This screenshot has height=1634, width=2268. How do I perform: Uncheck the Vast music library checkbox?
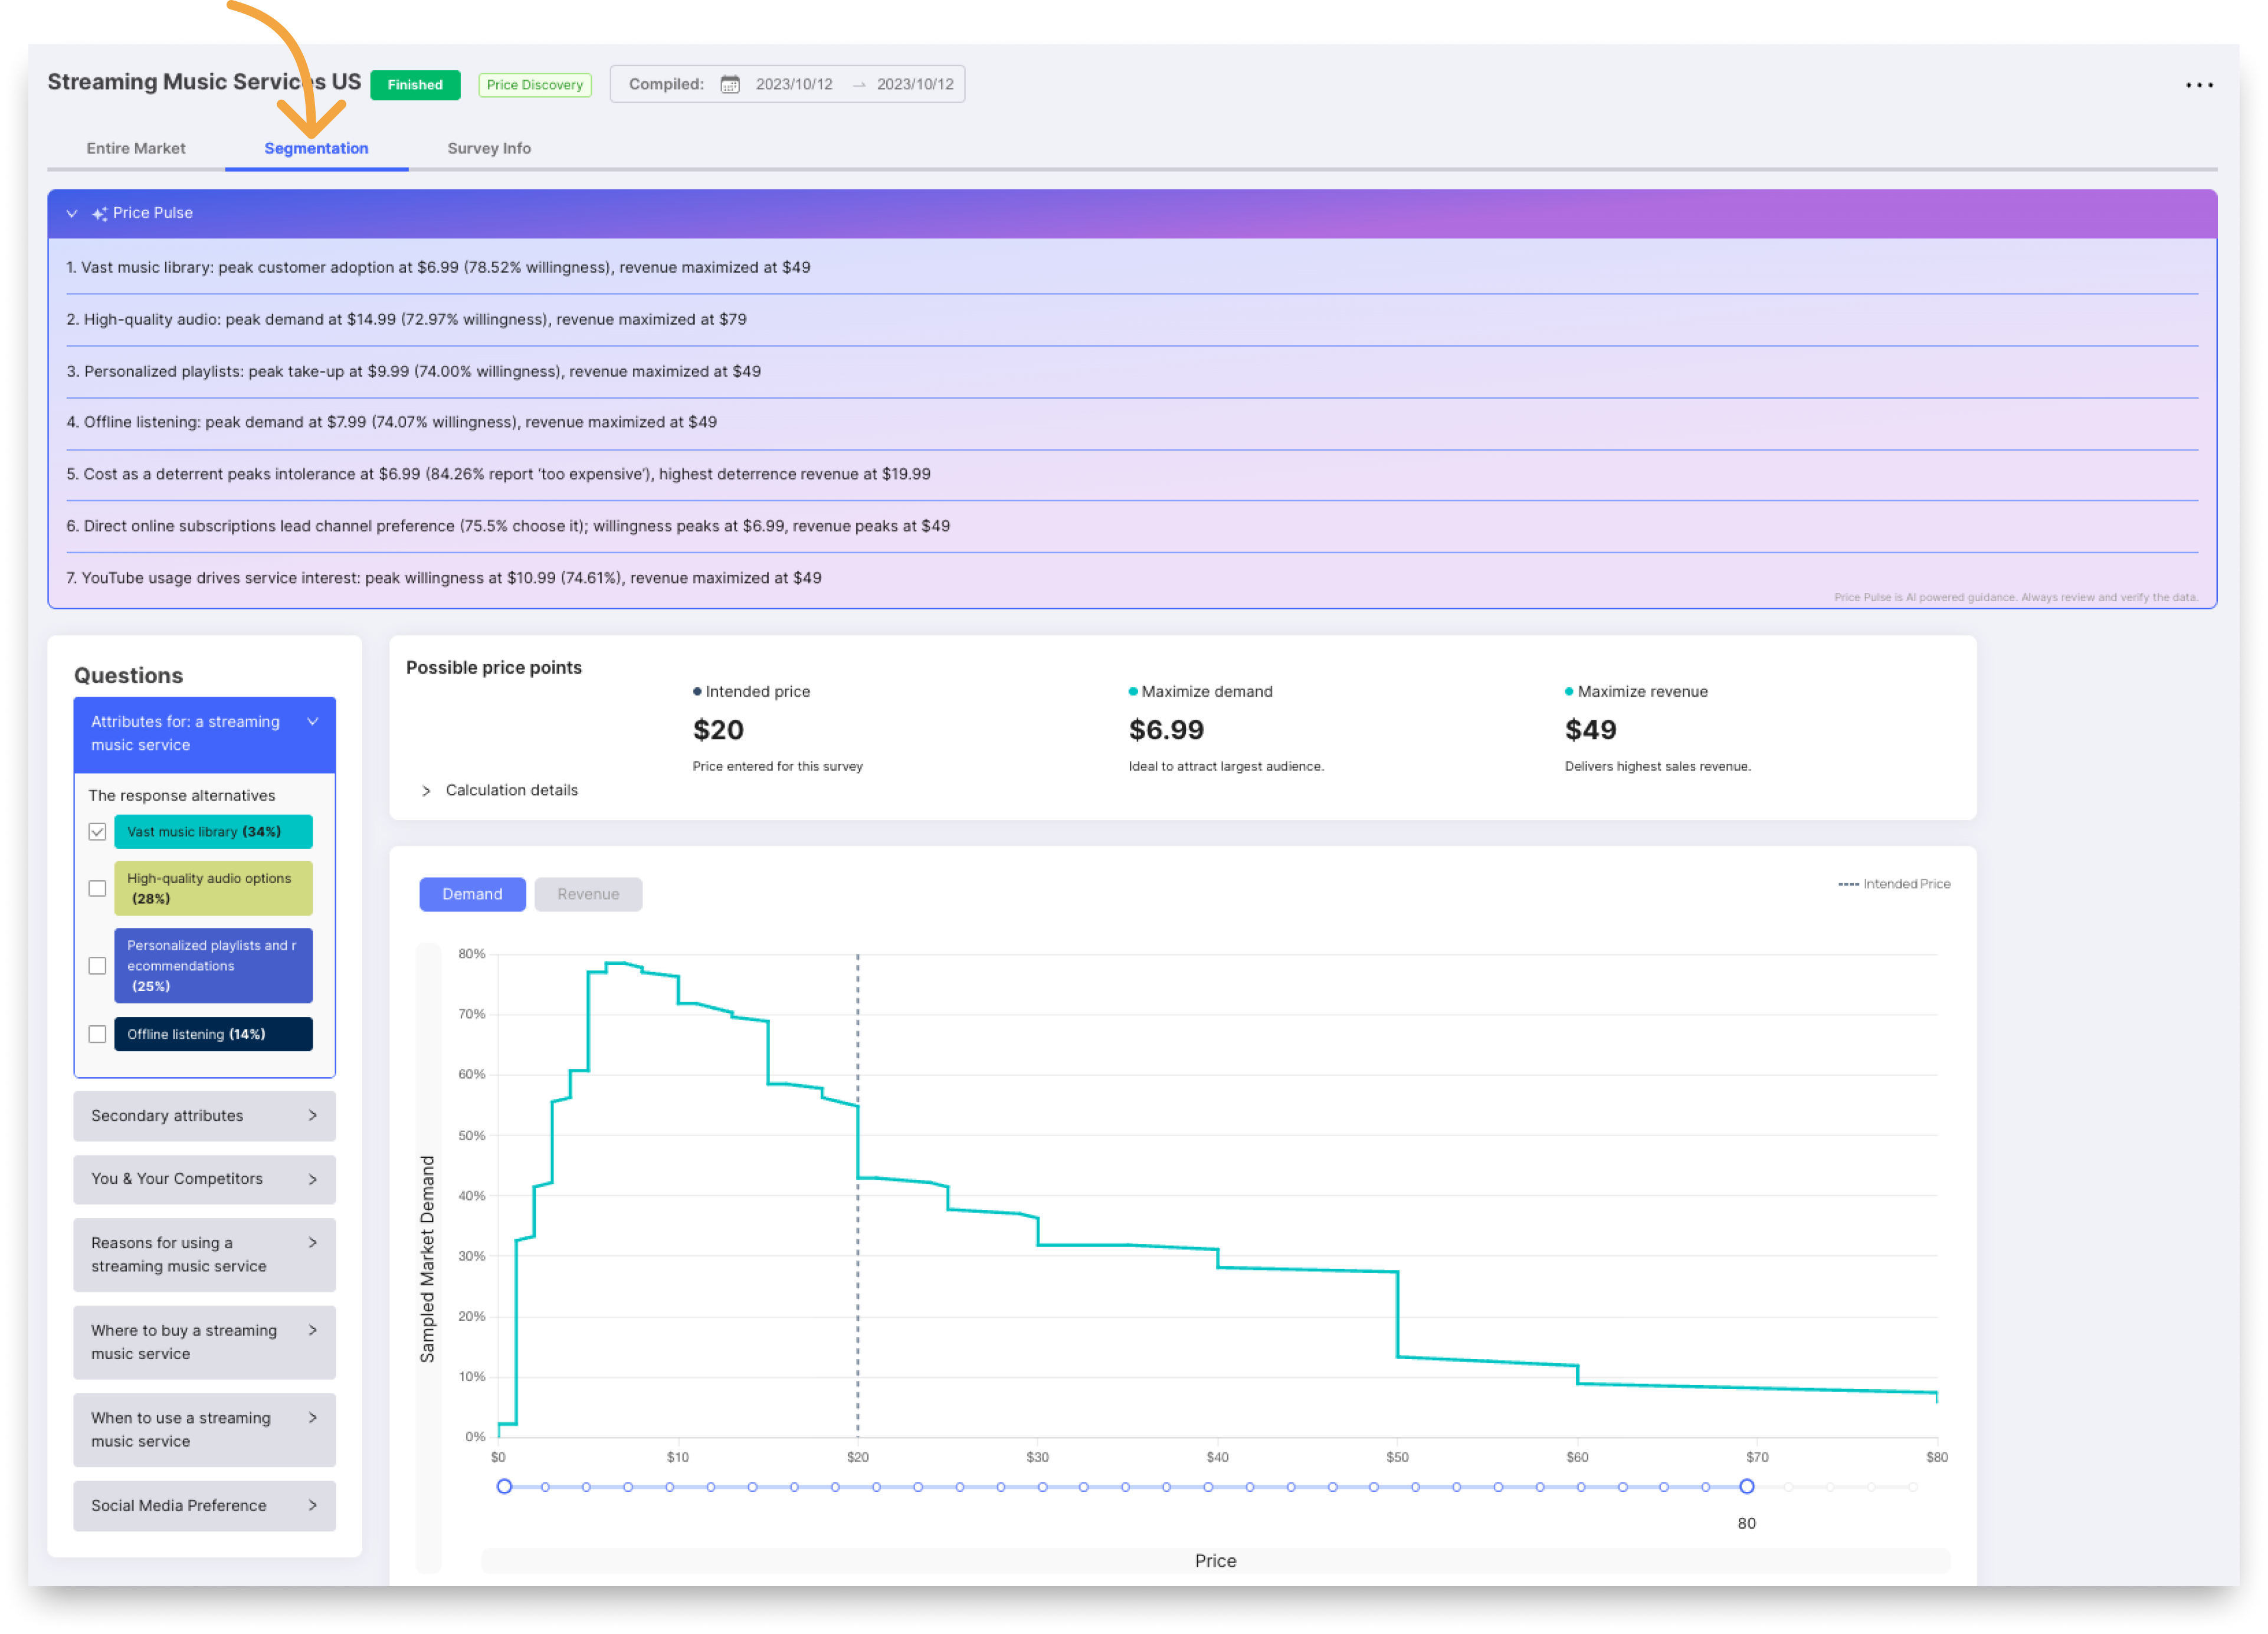point(97,832)
